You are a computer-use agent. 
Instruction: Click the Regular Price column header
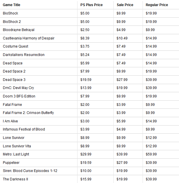[157, 5]
